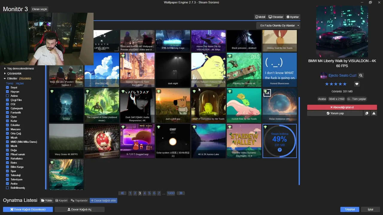383x215 pixels.
Task: Open author avatar of Ejecto Seato Cuz!
Action: point(323,76)
